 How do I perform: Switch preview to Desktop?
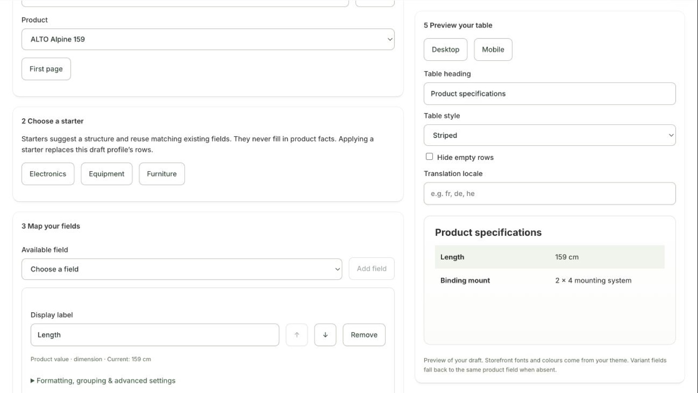click(445, 49)
